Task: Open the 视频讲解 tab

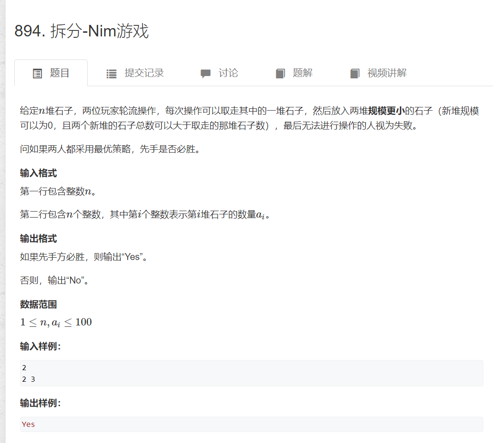Action: [x=378, y=73]
